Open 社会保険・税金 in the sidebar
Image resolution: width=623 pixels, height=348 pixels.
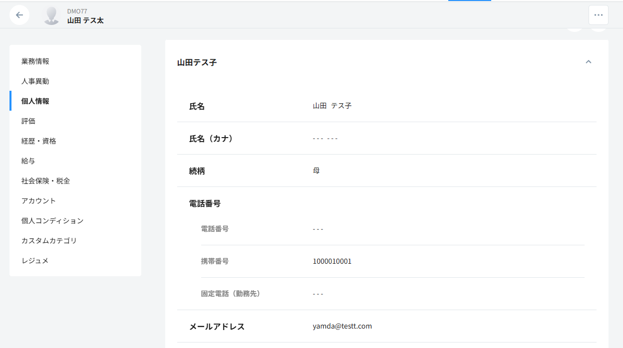coord(75,181)
